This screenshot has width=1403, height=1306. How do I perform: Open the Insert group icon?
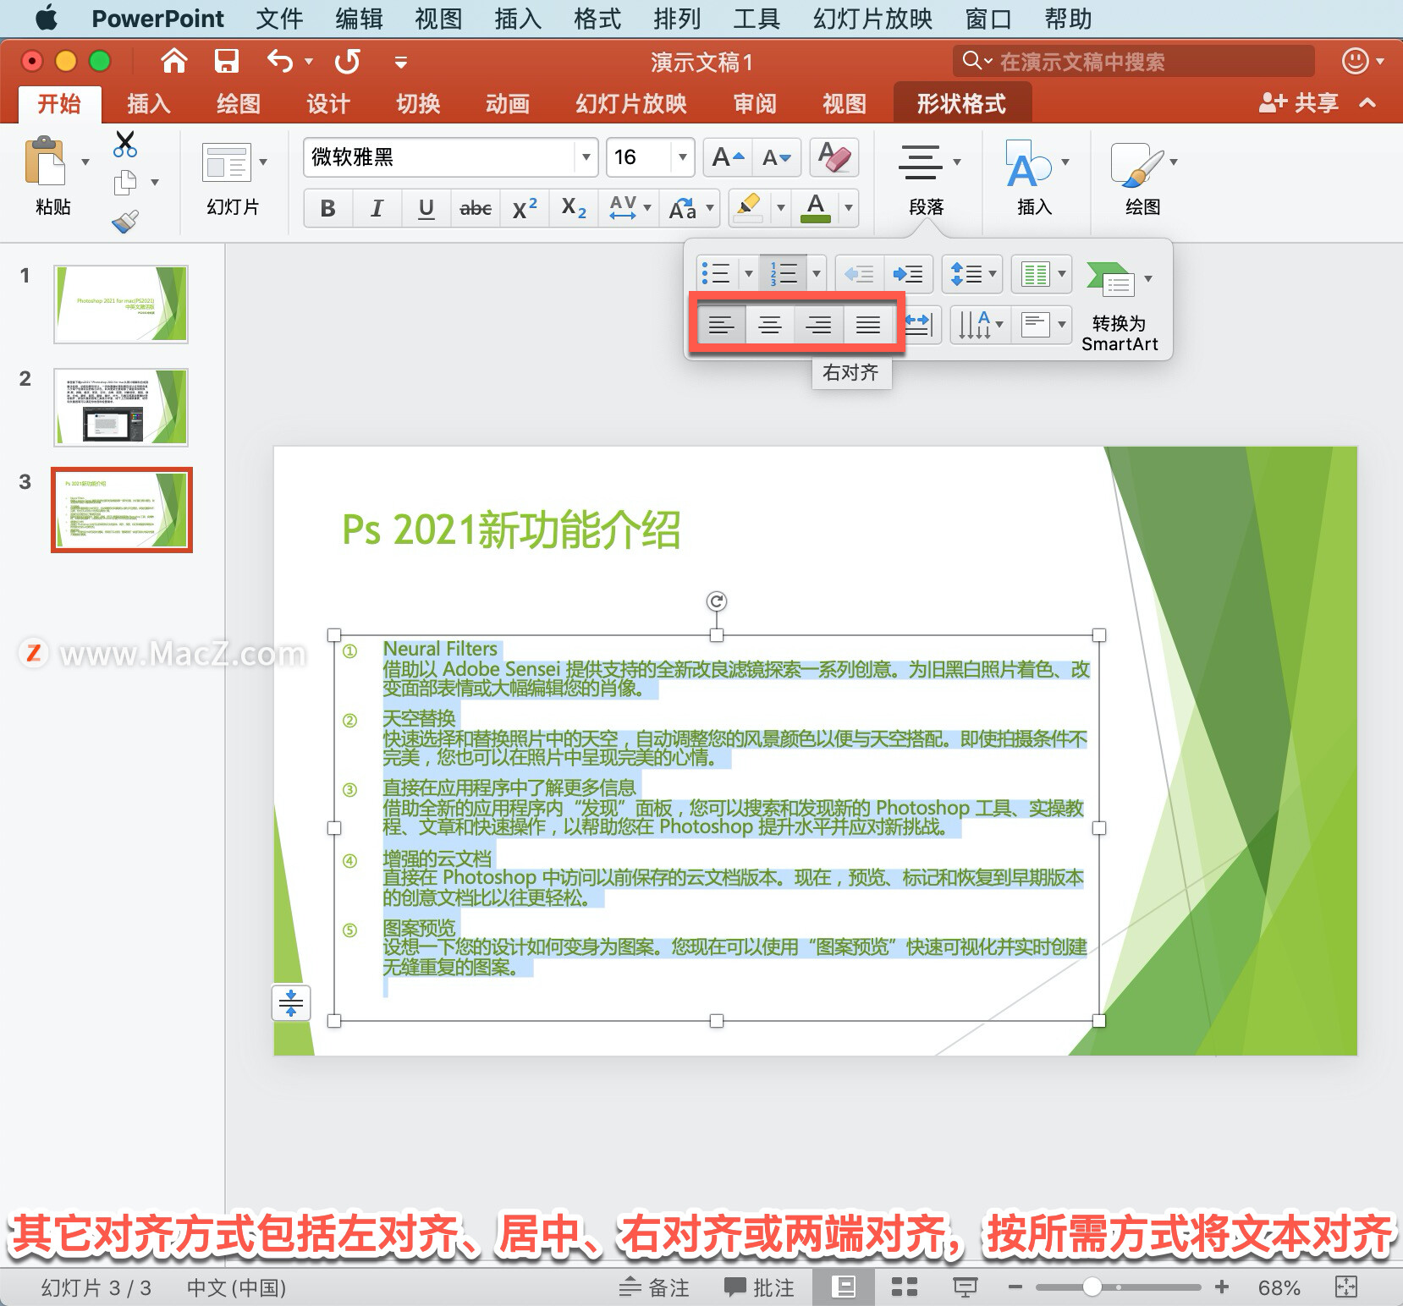pyautogui.click(x=1027, y=164)
